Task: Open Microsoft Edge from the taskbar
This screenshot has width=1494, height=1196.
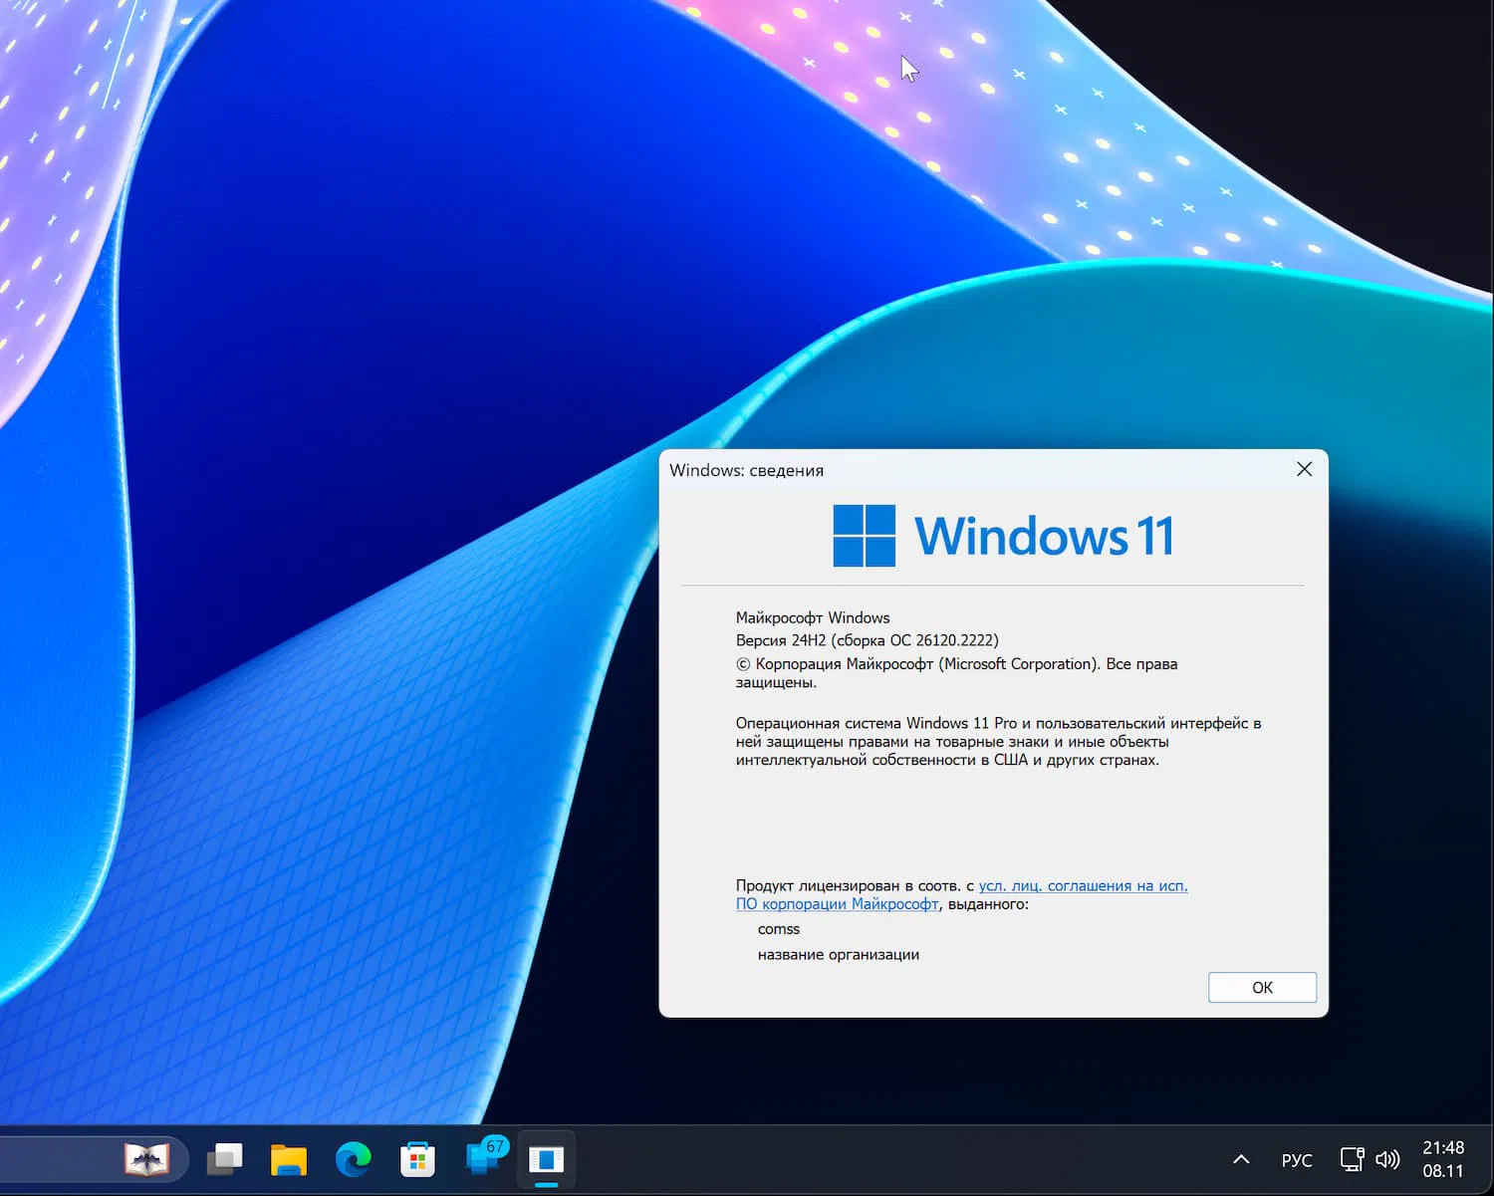Action: coord(354,1159)
